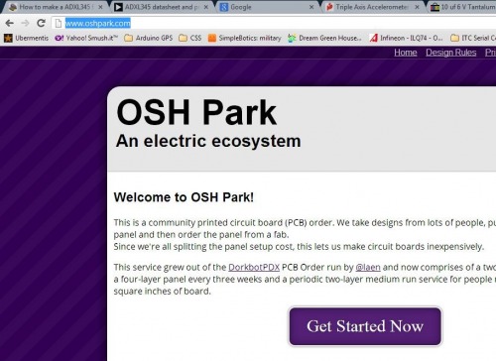Click the Google tab favicon

click(224, 7)
